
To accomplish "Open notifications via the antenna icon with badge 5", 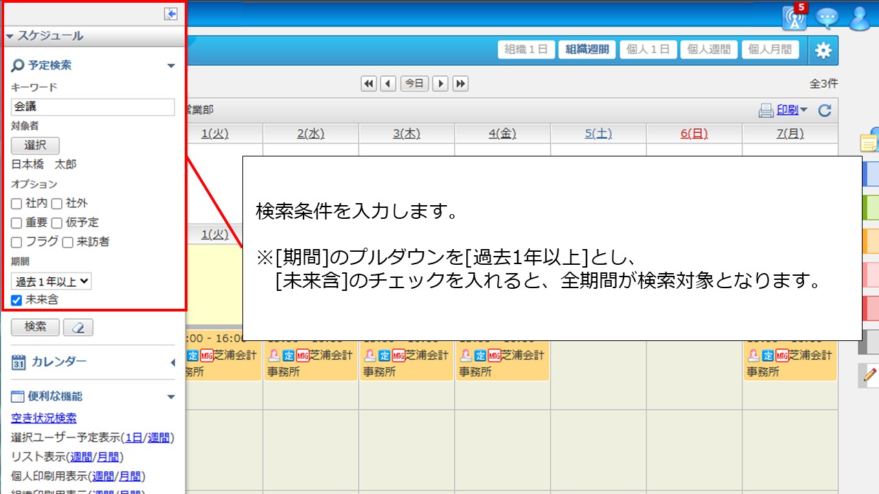I will [795, 18].
